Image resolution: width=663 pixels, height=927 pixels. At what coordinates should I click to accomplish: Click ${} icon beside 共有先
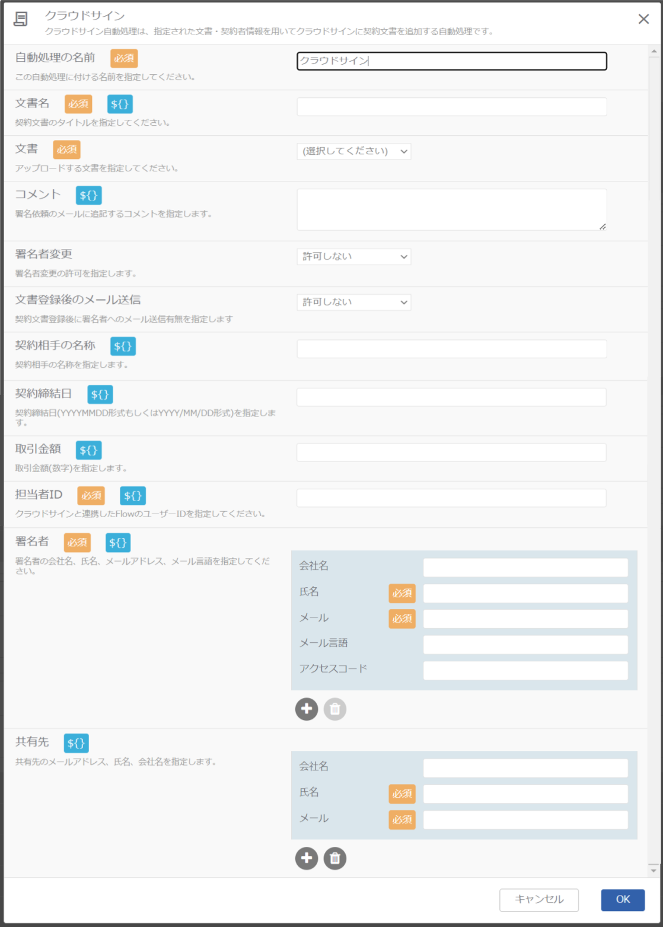click(76, 743)
